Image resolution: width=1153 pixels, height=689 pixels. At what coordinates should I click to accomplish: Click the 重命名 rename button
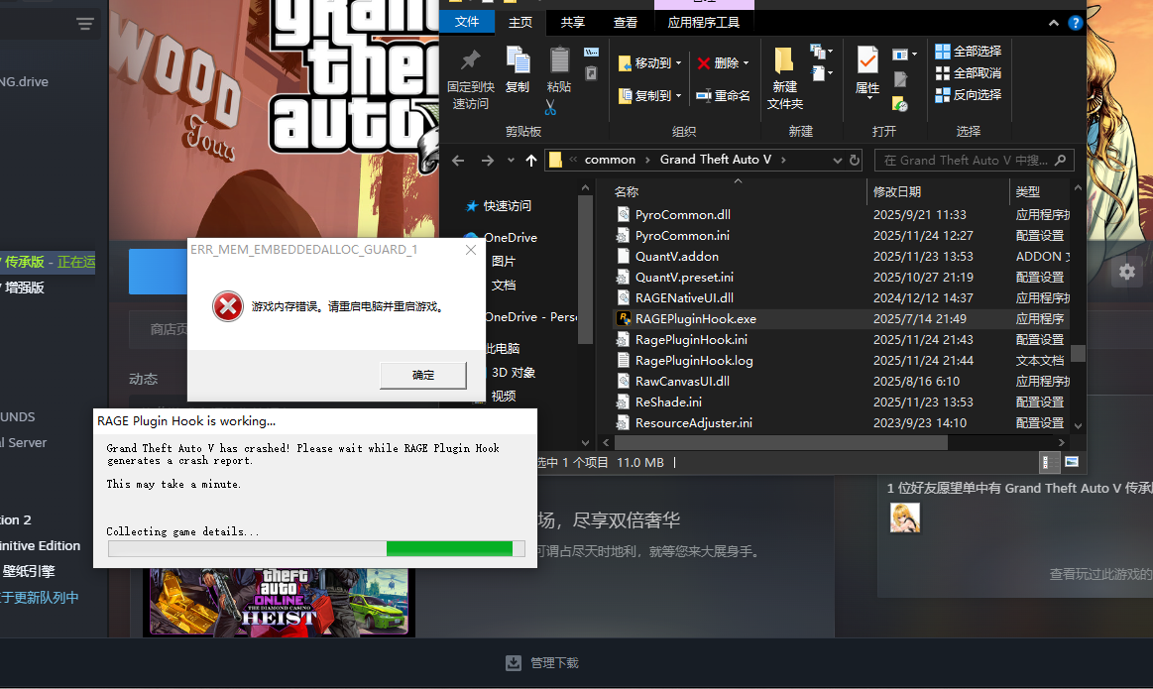coord(723,95)
